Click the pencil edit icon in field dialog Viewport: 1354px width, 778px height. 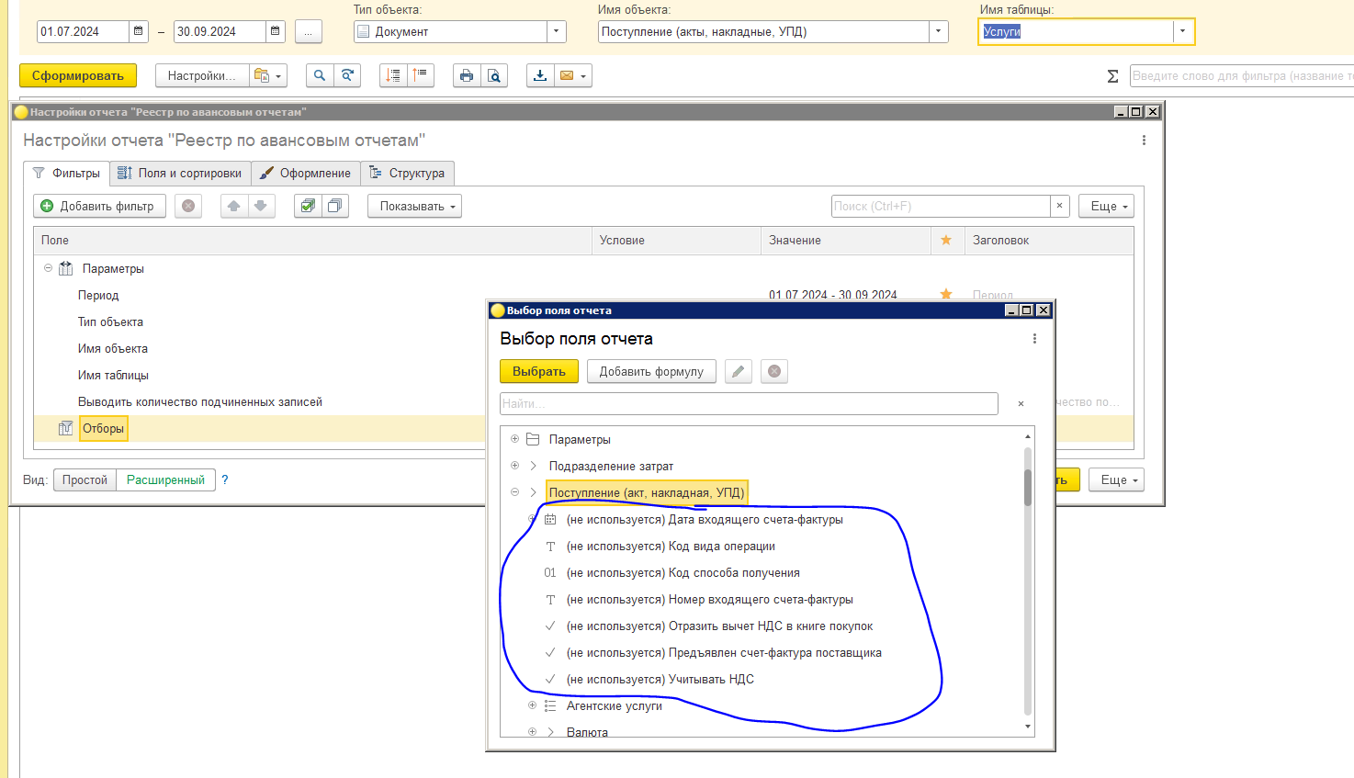pos(738,371)
